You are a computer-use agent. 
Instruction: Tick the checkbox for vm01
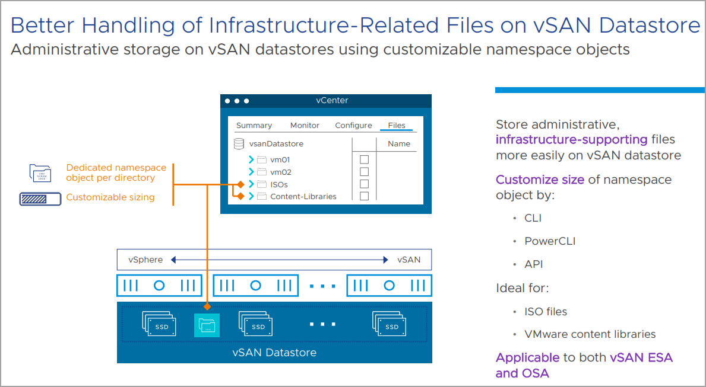tap(364, 159)
